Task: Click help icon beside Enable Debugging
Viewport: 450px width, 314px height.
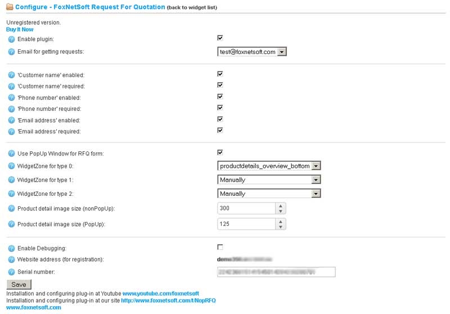Action: point(11,249)
